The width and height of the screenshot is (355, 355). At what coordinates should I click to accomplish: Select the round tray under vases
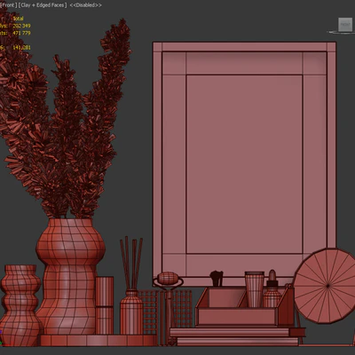(98, 340)
